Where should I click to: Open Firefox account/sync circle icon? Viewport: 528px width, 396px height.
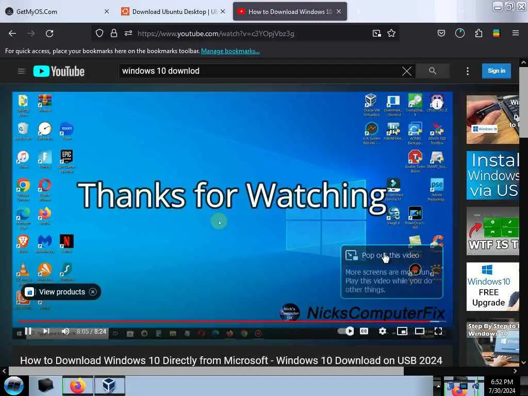(459, 33)
